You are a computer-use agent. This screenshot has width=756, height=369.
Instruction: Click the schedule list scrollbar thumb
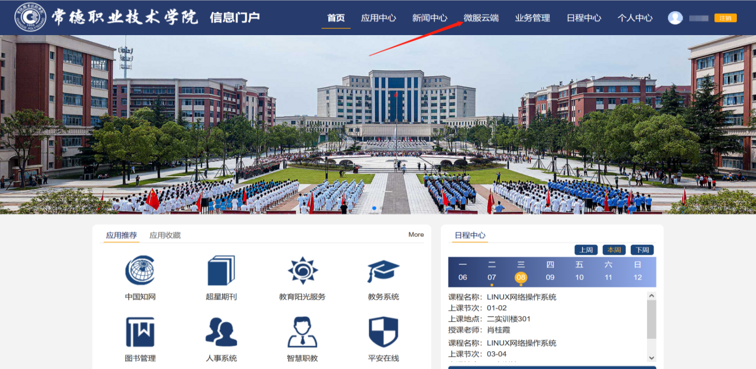click(x=651, y=319)
